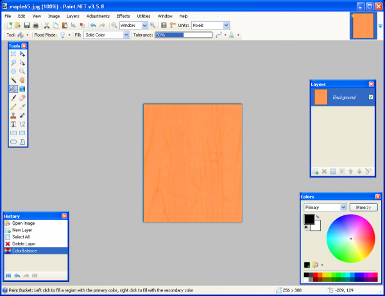Open the Units dropdown showing Pixels

(x=210, y=25)
